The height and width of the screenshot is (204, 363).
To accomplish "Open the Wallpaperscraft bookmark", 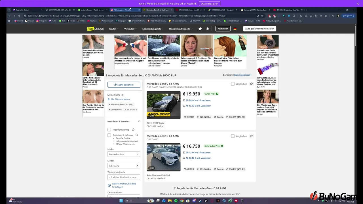I will coord(105,21).
